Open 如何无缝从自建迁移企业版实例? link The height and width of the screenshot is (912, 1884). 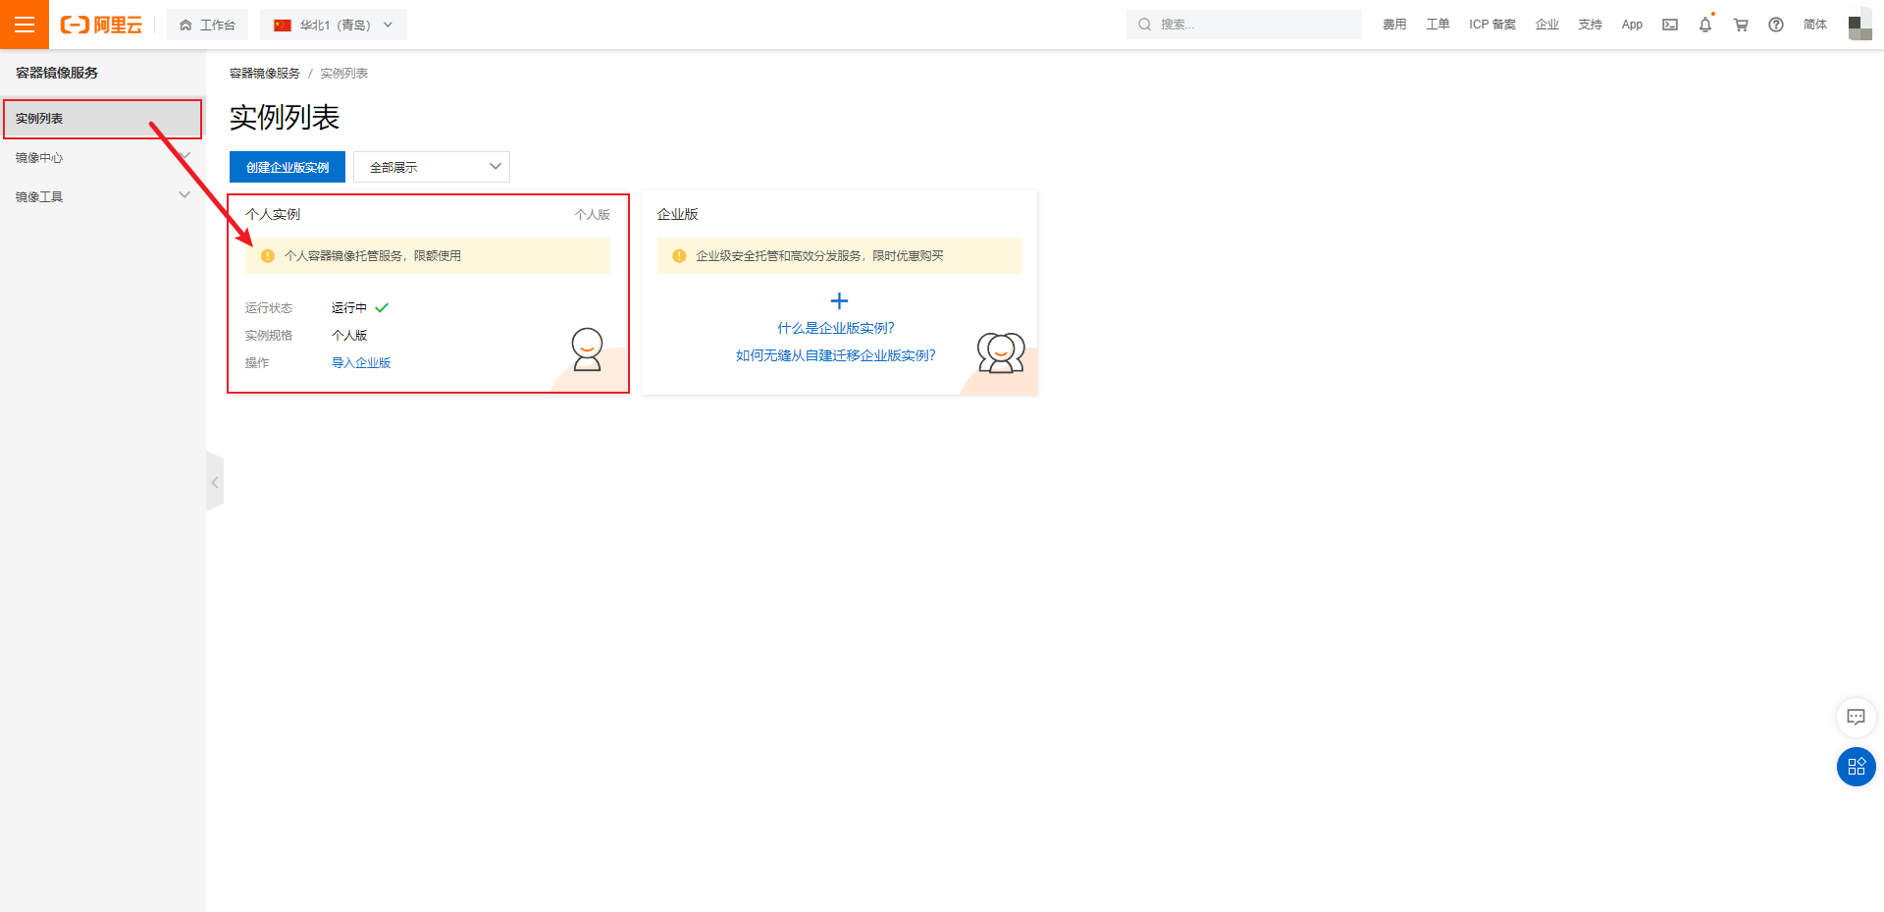click(836, 355)
